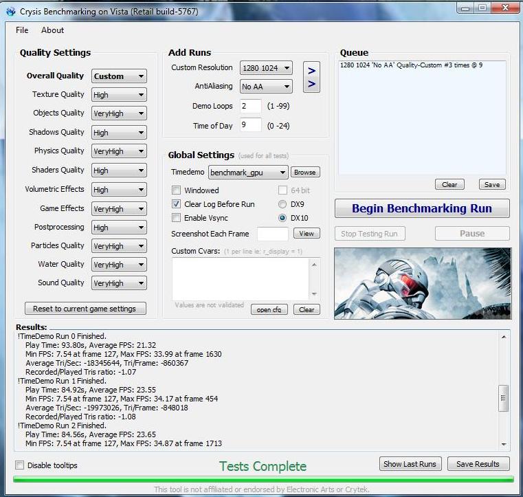Click View next to Screenshot Each Frame
523x497 pixels.
(x=307, y=233)
